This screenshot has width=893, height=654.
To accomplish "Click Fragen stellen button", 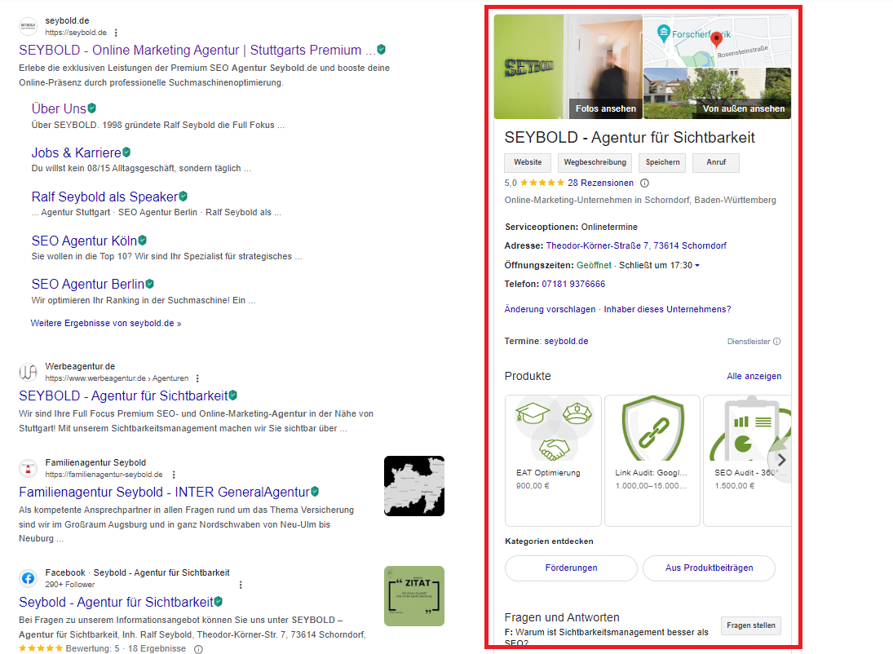I will click(750, 625).
